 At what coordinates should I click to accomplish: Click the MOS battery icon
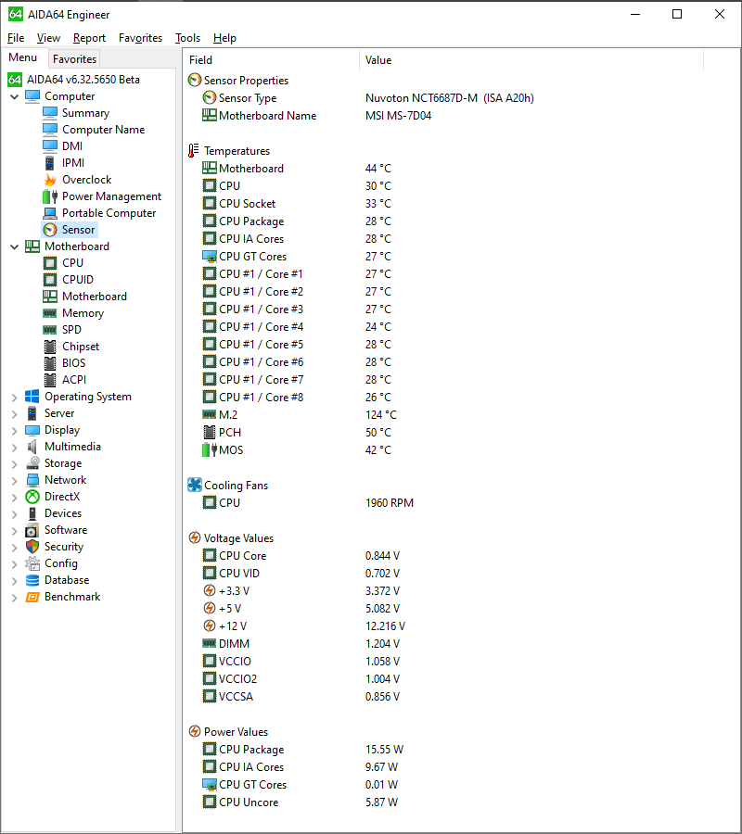[x=210, y=450]
